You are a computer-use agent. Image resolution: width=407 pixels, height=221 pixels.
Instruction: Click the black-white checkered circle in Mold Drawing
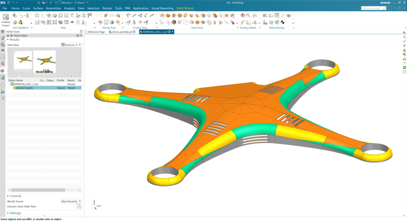[283, 22]
